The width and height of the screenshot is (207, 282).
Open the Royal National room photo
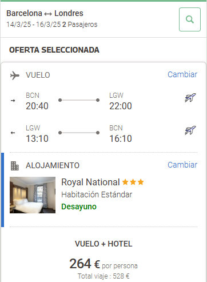pos(33,195)
